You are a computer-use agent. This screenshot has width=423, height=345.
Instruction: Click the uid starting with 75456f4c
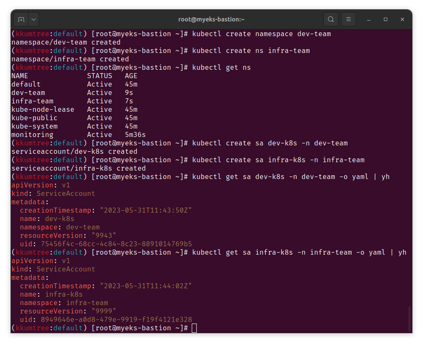(116, 244)
